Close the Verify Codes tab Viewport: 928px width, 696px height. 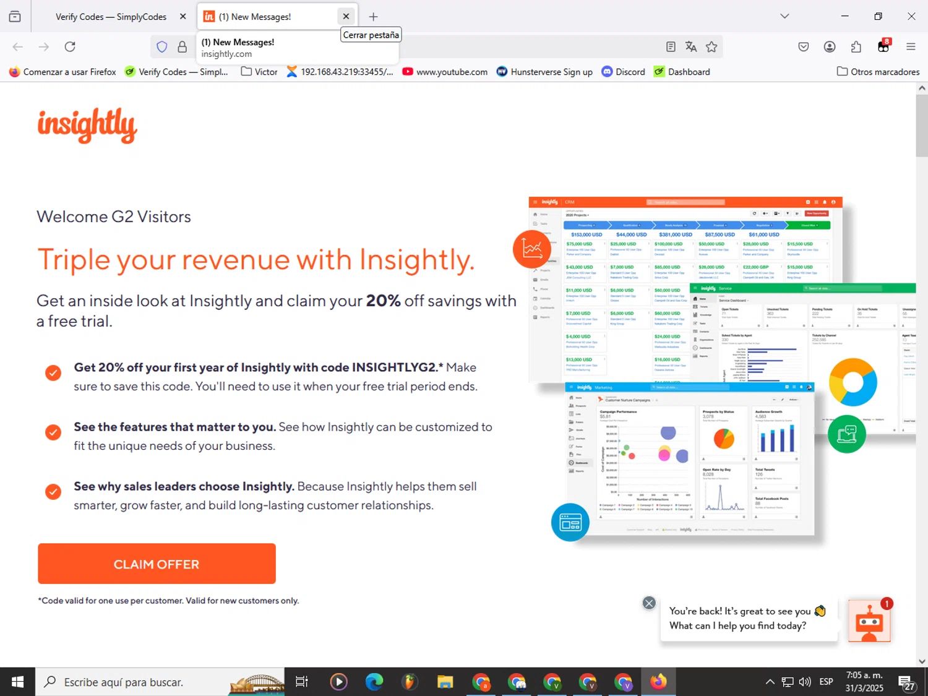tap(183, 17)
